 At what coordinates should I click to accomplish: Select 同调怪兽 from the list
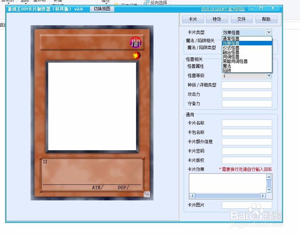[247, 57]
